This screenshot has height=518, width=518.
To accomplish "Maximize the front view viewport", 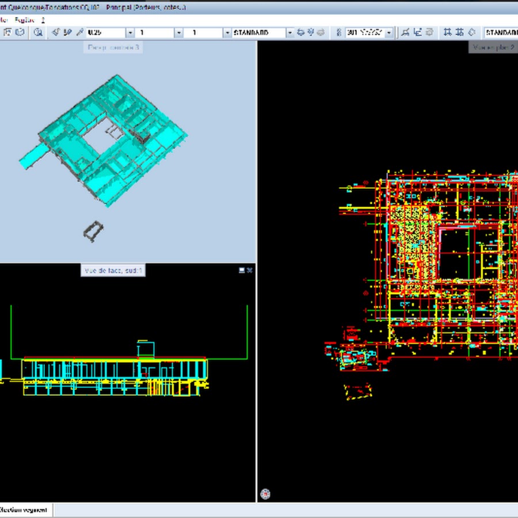I will (242, 270).
